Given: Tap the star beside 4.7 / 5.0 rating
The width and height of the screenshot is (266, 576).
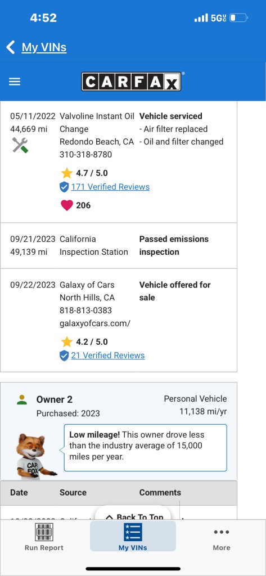Looking at the screenshot, I should click(66, 173).
